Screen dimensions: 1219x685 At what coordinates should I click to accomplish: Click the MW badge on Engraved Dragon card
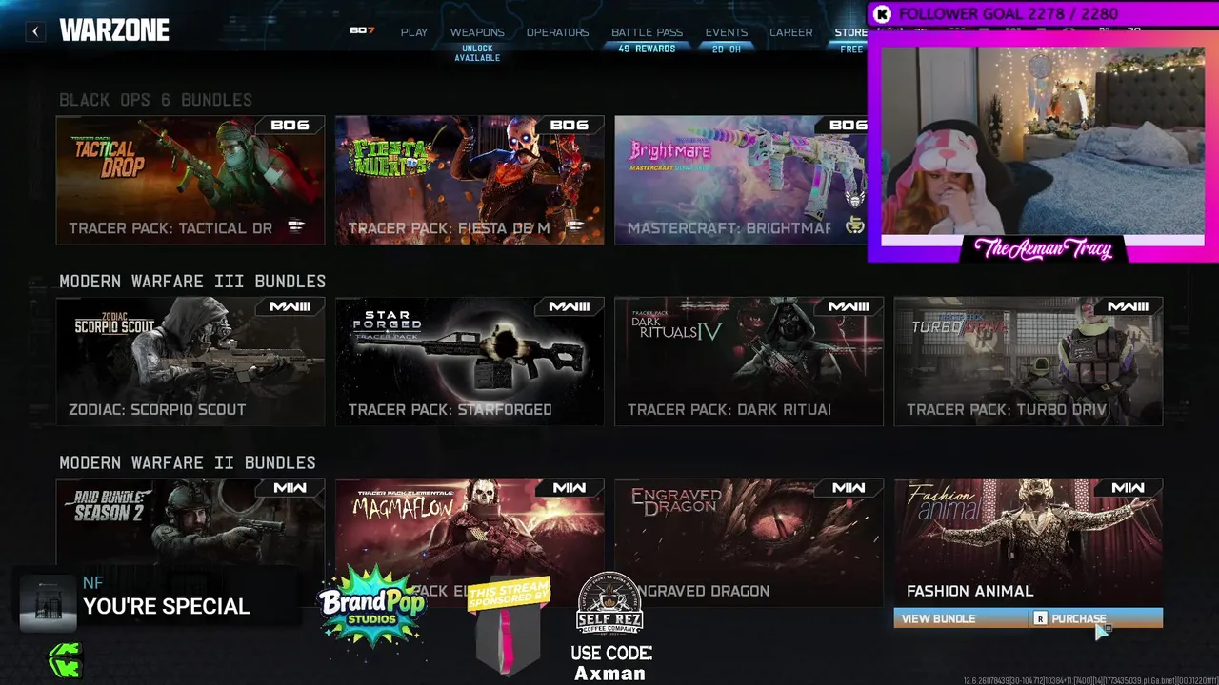coord(848,488)
